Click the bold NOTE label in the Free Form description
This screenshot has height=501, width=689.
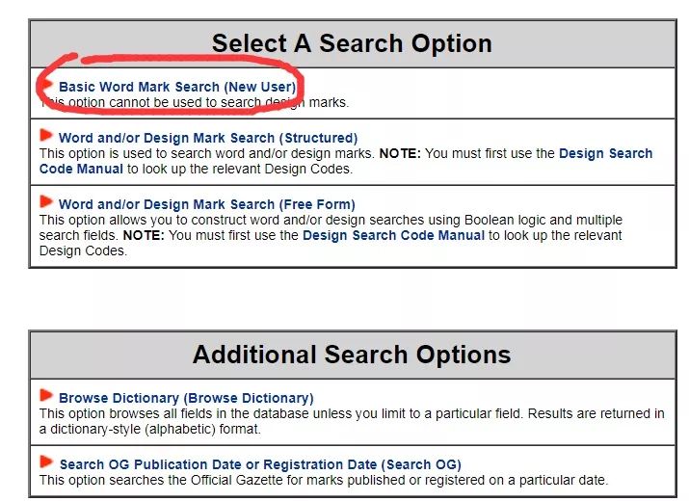point(144,235)
